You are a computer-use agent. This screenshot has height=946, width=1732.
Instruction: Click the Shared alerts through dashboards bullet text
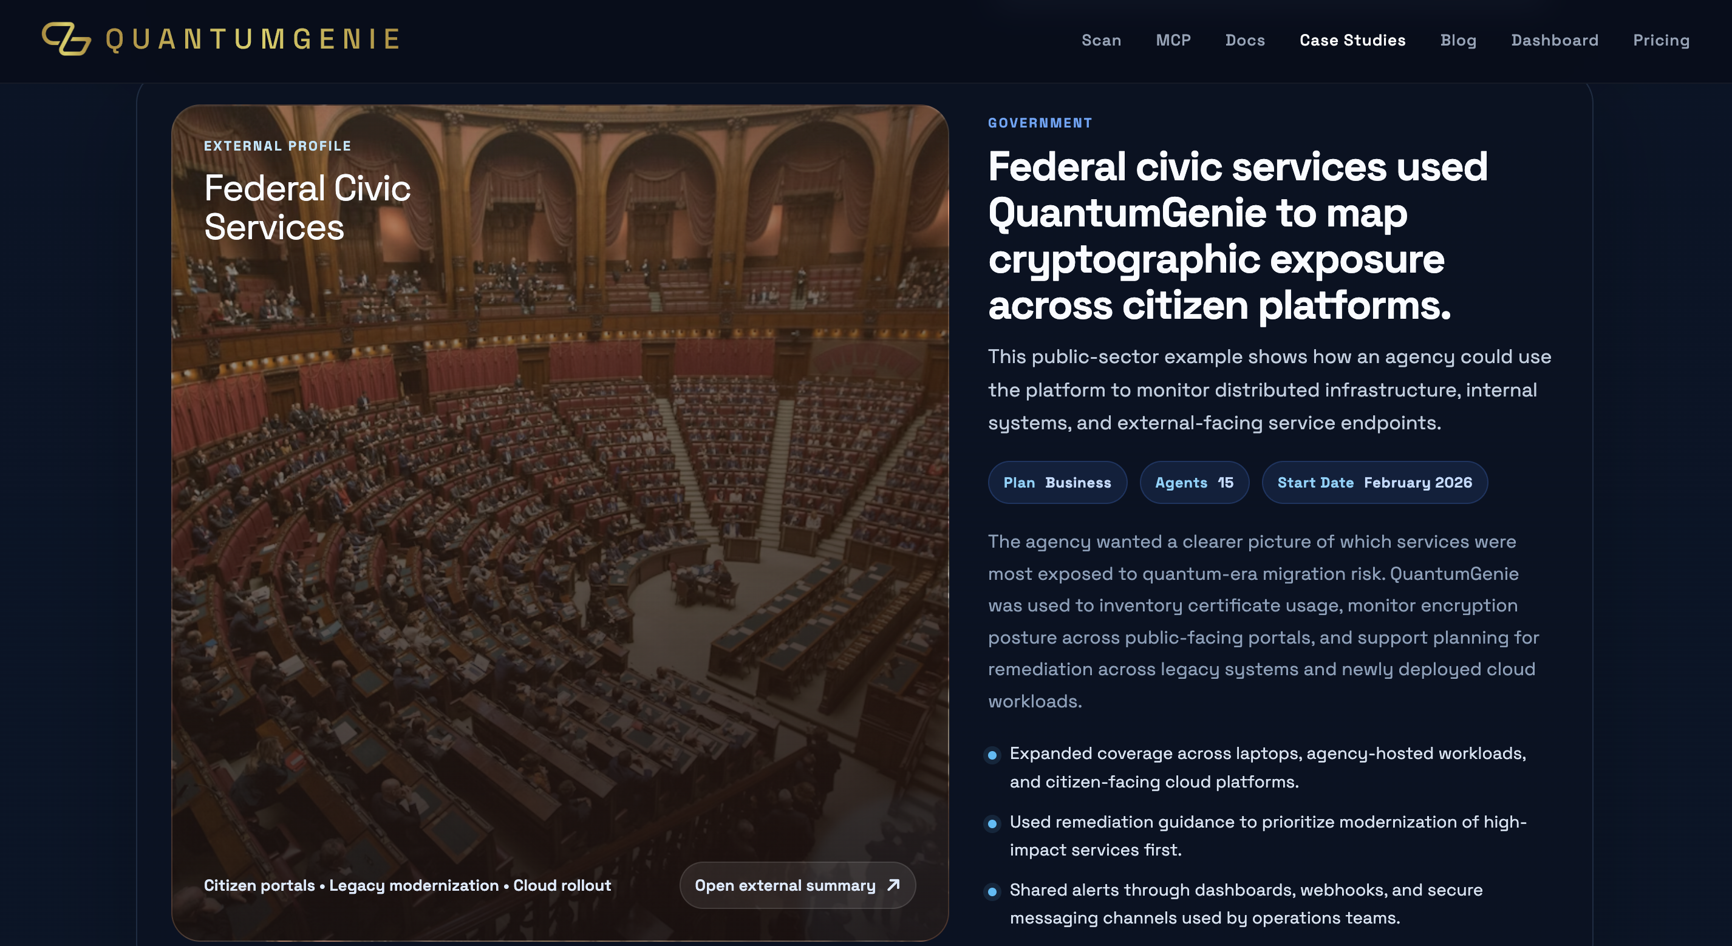pos(1246,903)
